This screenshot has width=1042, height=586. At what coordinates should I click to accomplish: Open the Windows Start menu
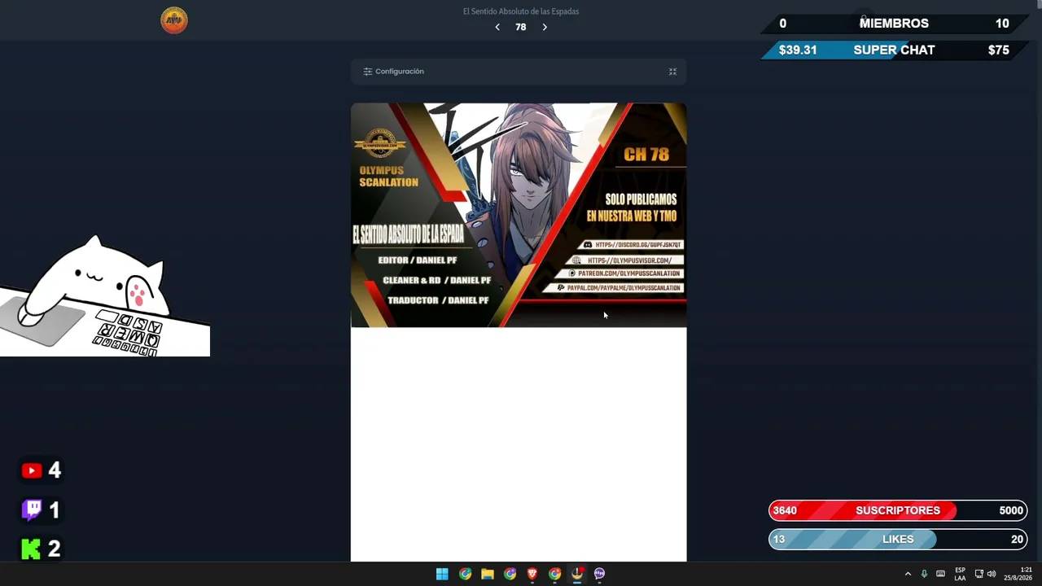coord(442,574)
